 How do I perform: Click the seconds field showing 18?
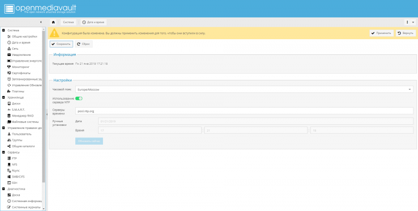tap(362, 130)
